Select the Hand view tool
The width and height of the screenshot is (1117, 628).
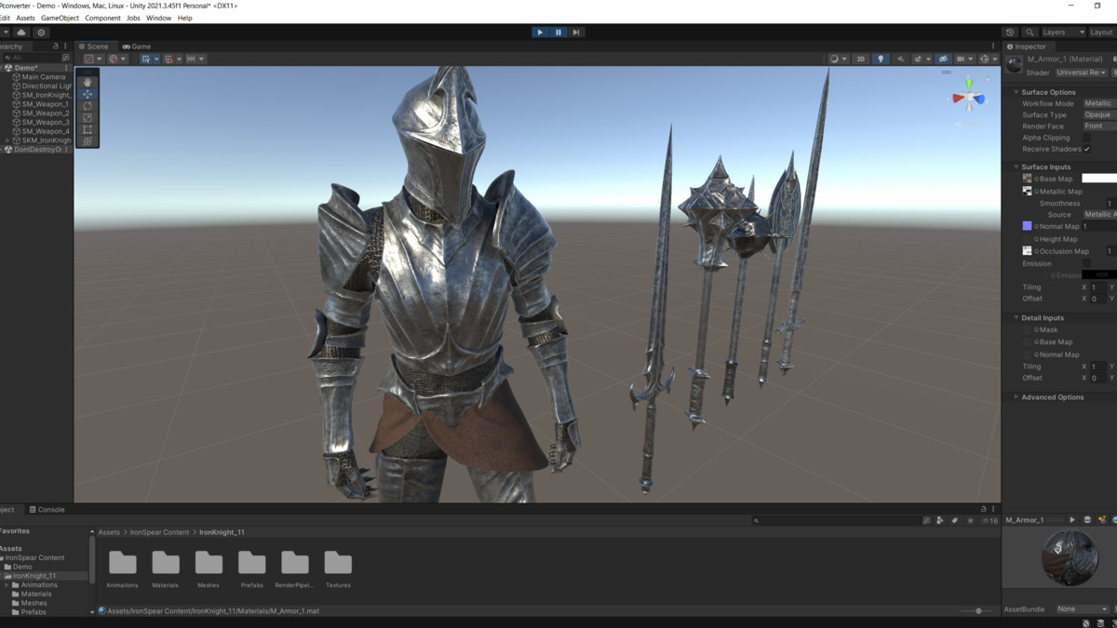pos(87,82)
